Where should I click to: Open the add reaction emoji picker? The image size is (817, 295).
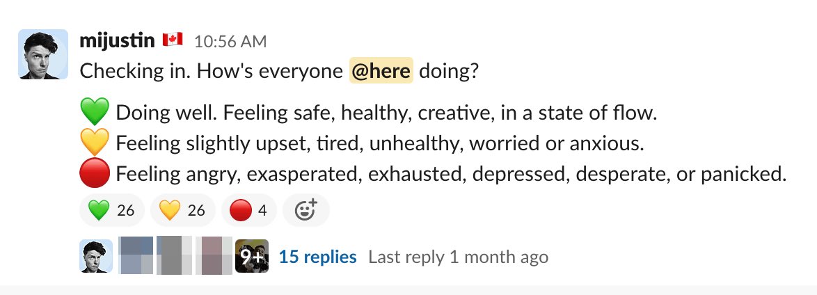click(x=306, y=210)
